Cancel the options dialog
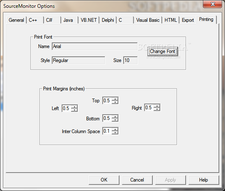The height and width of the screenshot is (191, 225). (137, 180)
